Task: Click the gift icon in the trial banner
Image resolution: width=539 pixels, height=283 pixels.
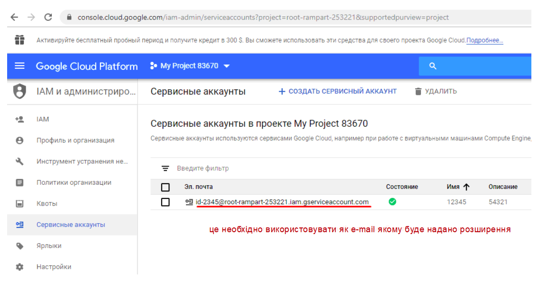Action: pos(20,40)
